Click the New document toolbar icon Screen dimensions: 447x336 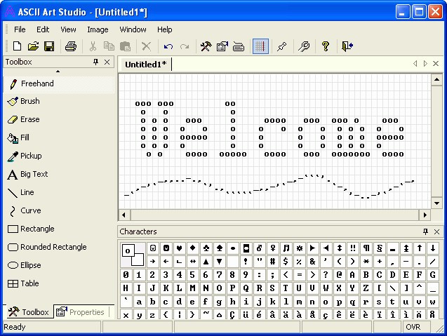[17, 46]
